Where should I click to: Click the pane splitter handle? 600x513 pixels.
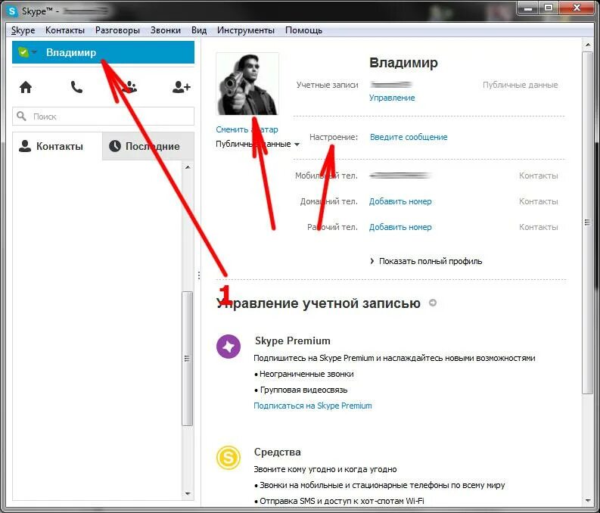(198, 275)
